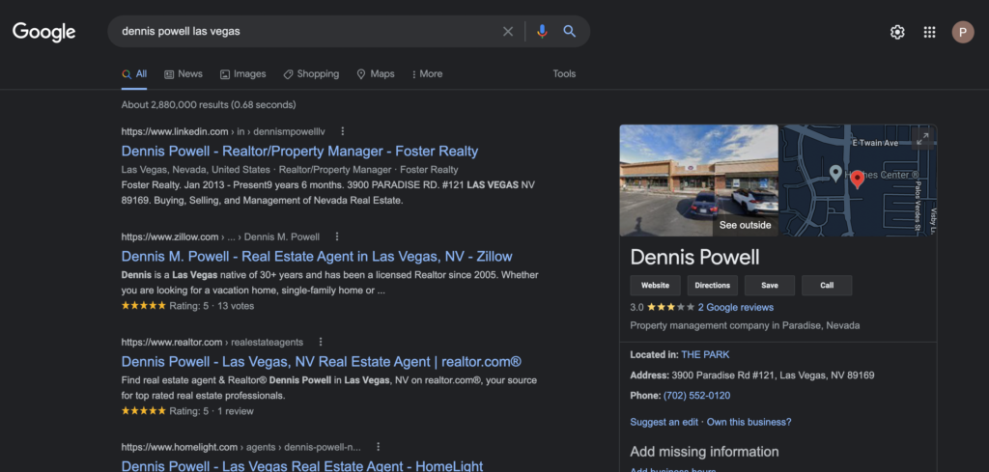Switch to the Maps tab
This screenshot has height=472, width=989.
(x=376, y=74)
